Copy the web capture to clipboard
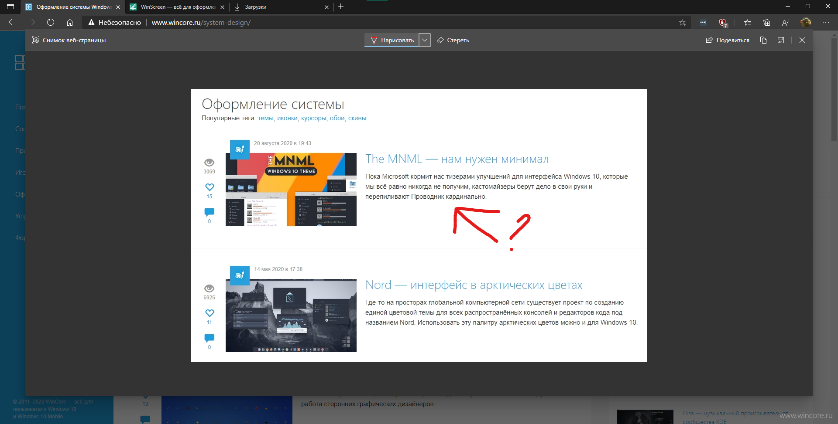The image size is (838, 424). click(x=763, y=40)
